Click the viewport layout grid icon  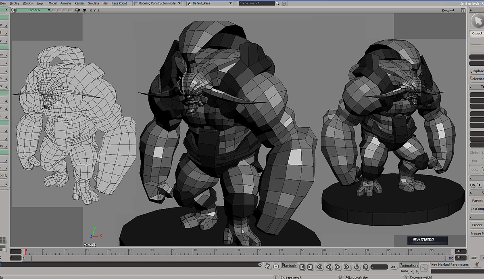coord(3,240)
